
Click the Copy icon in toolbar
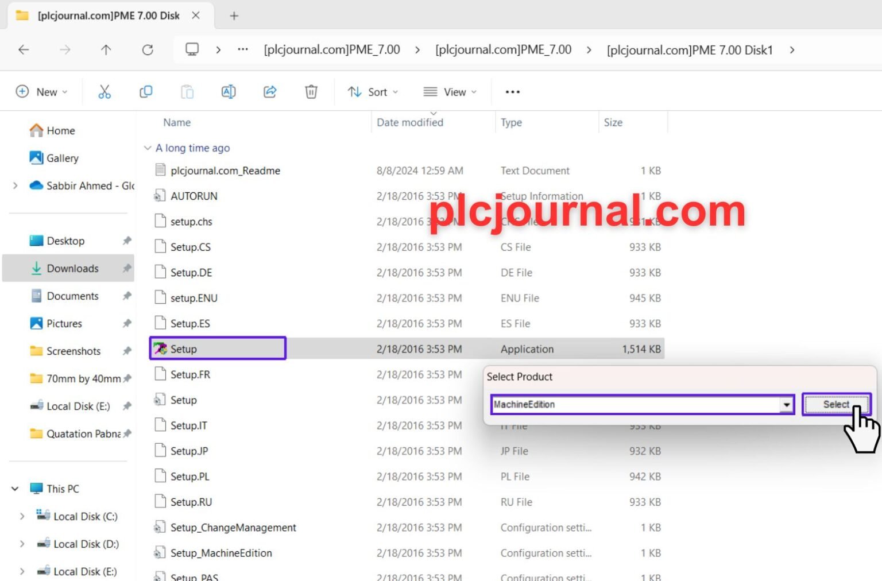pyautogui.click(x=146, y=92)
